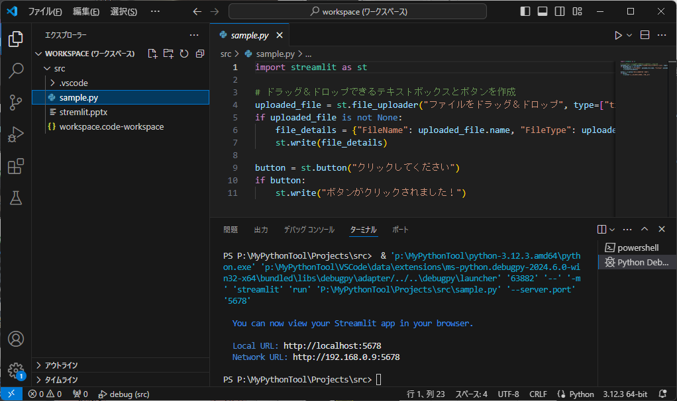Screen dimensions: 677x401
Task: Toggle the bottom panel layout button
Action: (543, 11)
